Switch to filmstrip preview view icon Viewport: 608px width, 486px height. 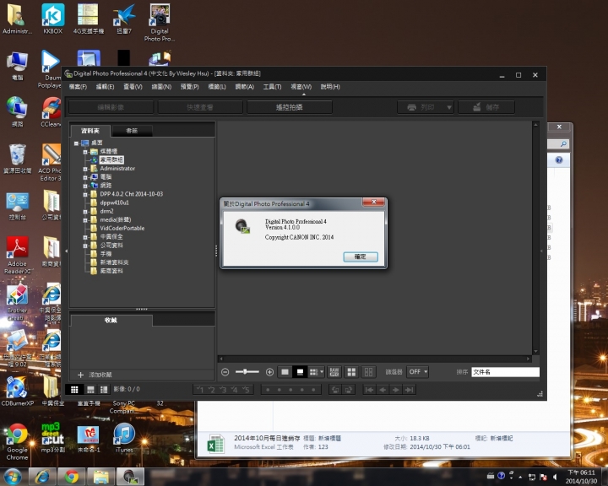(90, 389)
